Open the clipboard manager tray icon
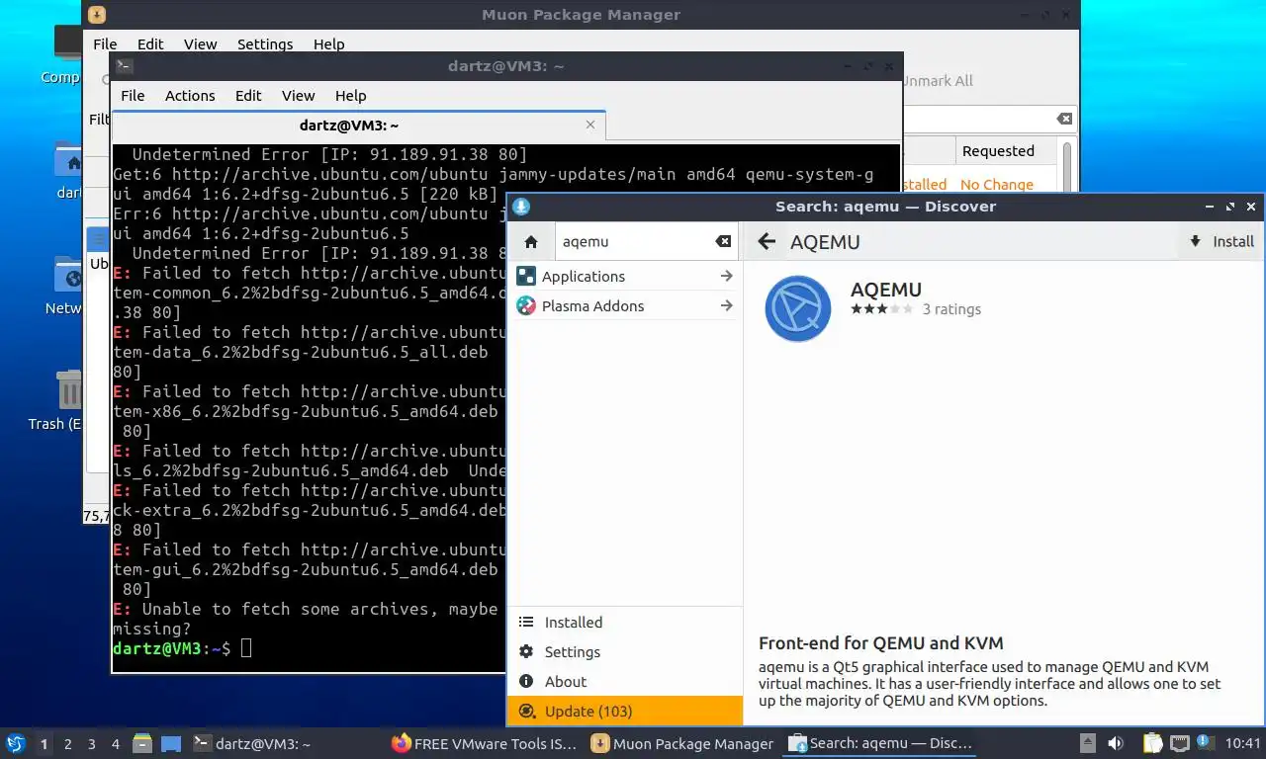Viewport: 1266px width, 759px height. 1153,743
